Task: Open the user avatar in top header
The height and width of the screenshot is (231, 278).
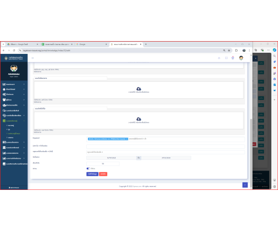Action: pyautogui.click(x=241, y=58)
